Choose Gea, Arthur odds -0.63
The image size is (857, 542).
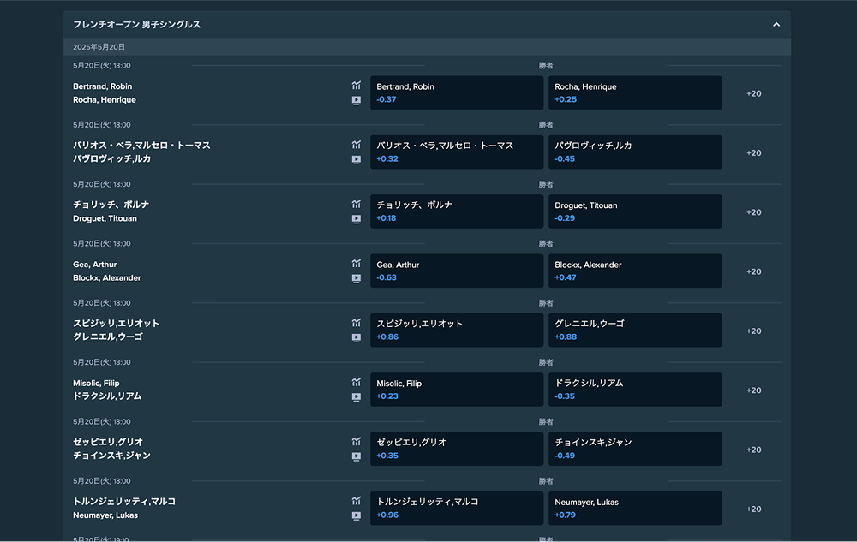click(457, 271)
